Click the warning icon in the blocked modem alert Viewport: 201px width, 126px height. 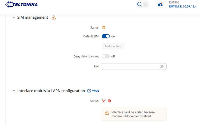pyautogui.click(x=107, y=112)
